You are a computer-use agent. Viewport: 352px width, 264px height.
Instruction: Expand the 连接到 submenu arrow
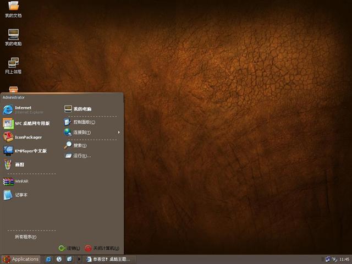click(x=119, y=133)
